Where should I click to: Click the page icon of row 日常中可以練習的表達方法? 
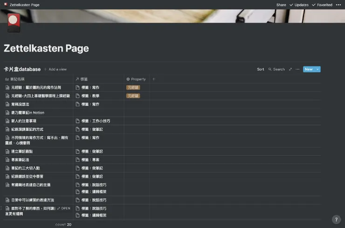point(7,200)
